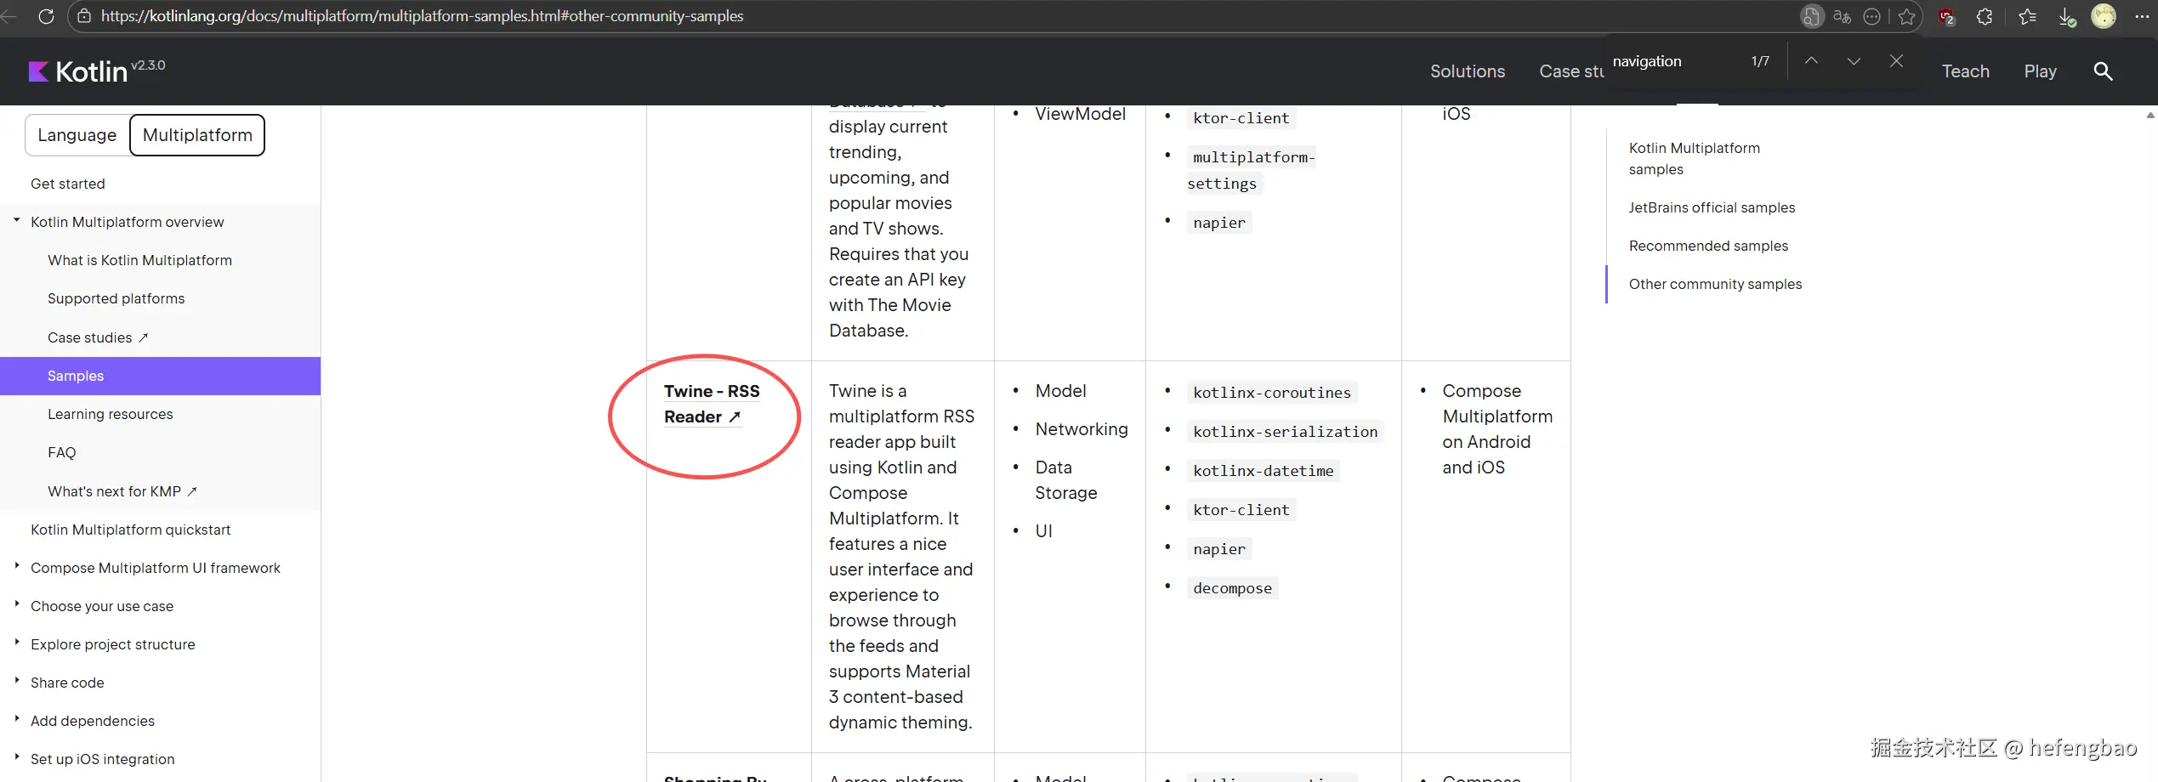Click the decompose library tag
Viewport: 2158px width, 782px height.
1232,588
